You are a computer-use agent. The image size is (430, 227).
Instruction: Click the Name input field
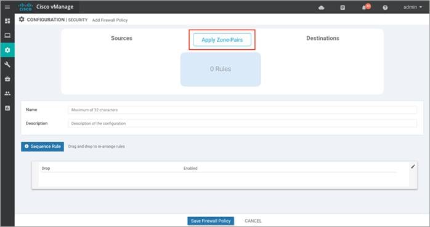pos(243,110)
